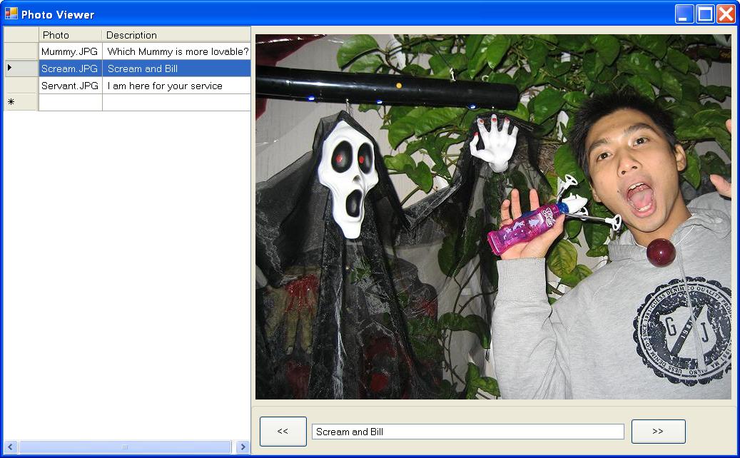Click 'Which Mummy is more lovable?' description cell
The width and height of the screenshot is (740, 458).
tap(177, 51)
